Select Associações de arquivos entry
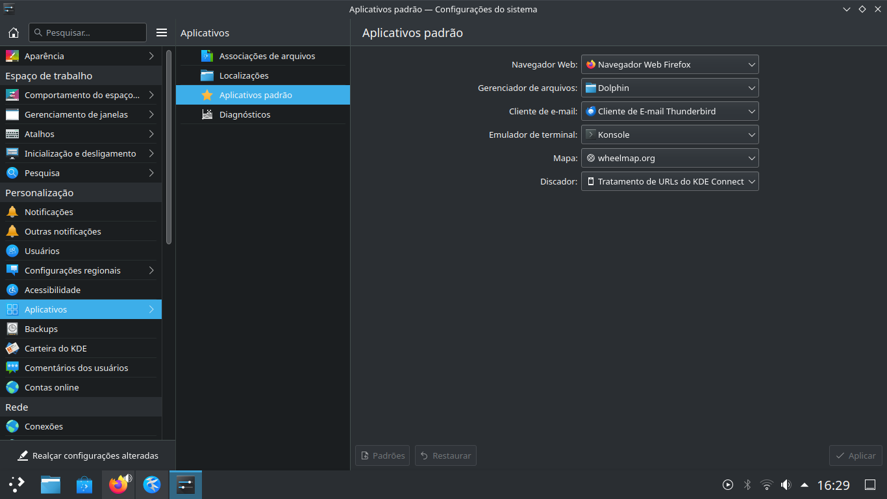 coord(267,56)
